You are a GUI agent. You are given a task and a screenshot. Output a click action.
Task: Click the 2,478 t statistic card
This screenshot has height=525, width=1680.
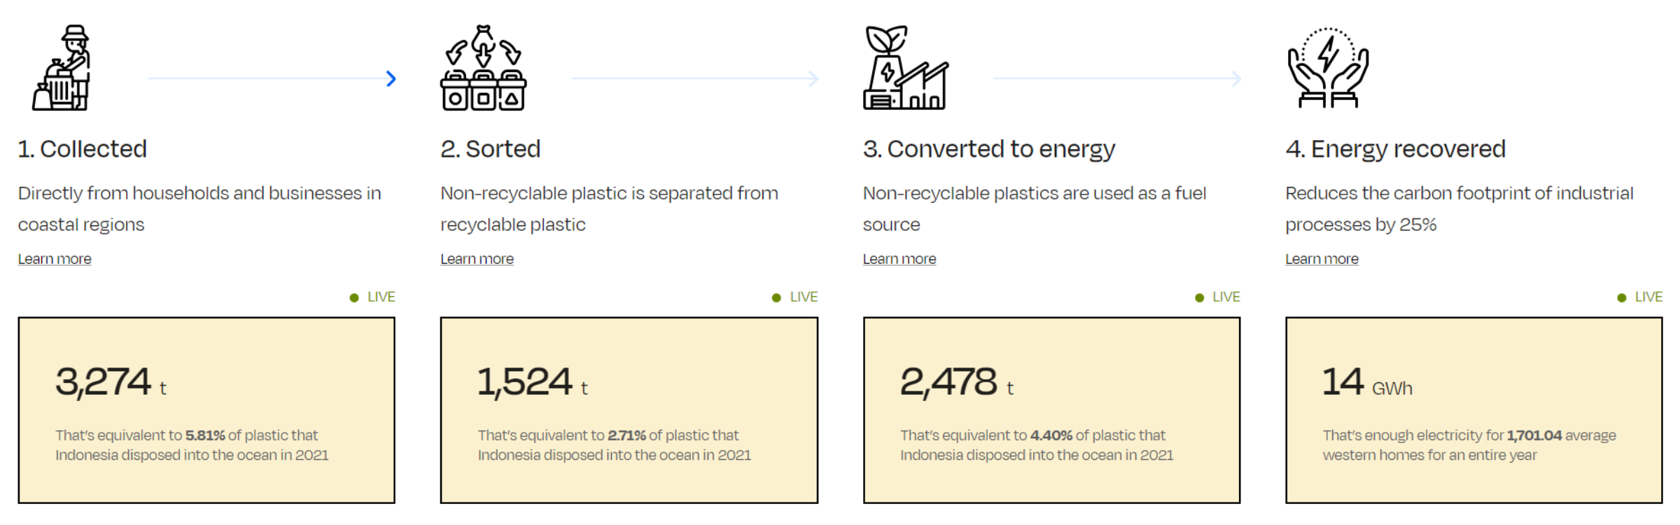click(1051, 410)
